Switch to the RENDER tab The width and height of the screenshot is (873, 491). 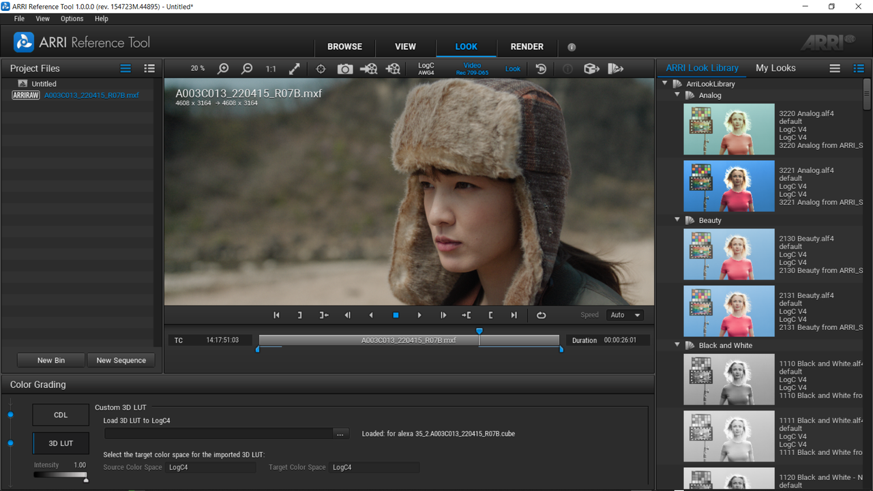(x=527, y=46)
